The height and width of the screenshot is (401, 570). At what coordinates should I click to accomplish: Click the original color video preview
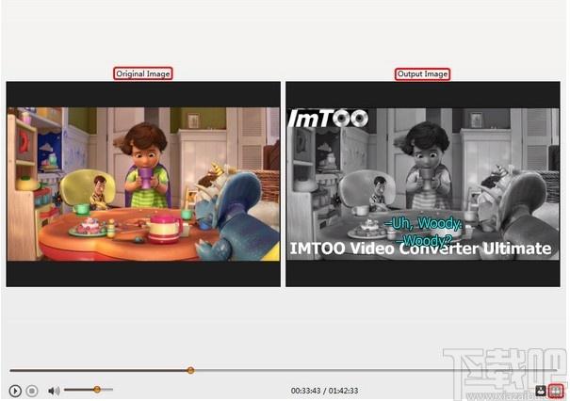[x=143, y=184]
